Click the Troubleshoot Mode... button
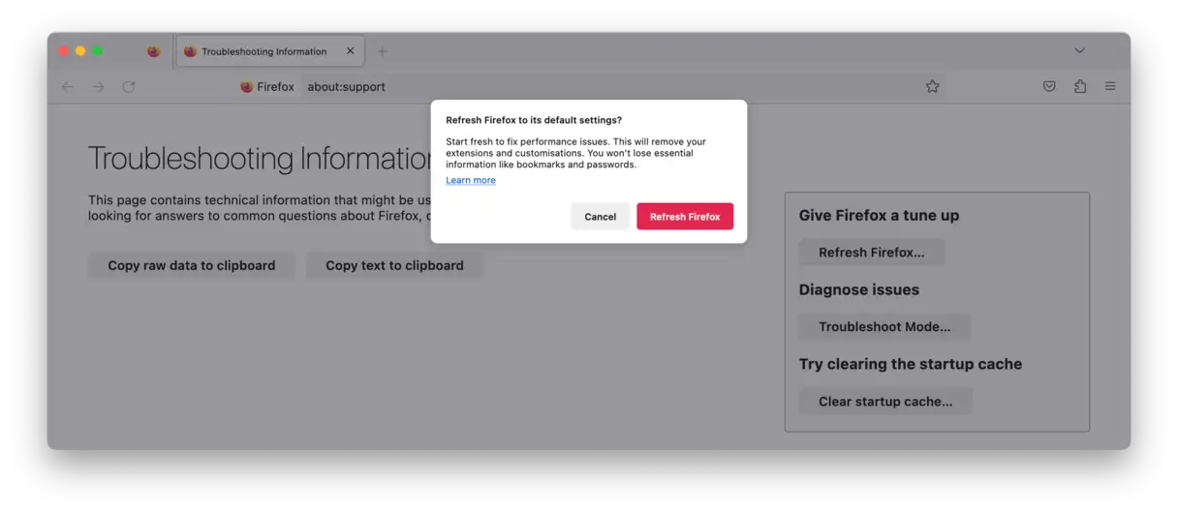This screenshot has height=512, width=1178. (884, 327)
